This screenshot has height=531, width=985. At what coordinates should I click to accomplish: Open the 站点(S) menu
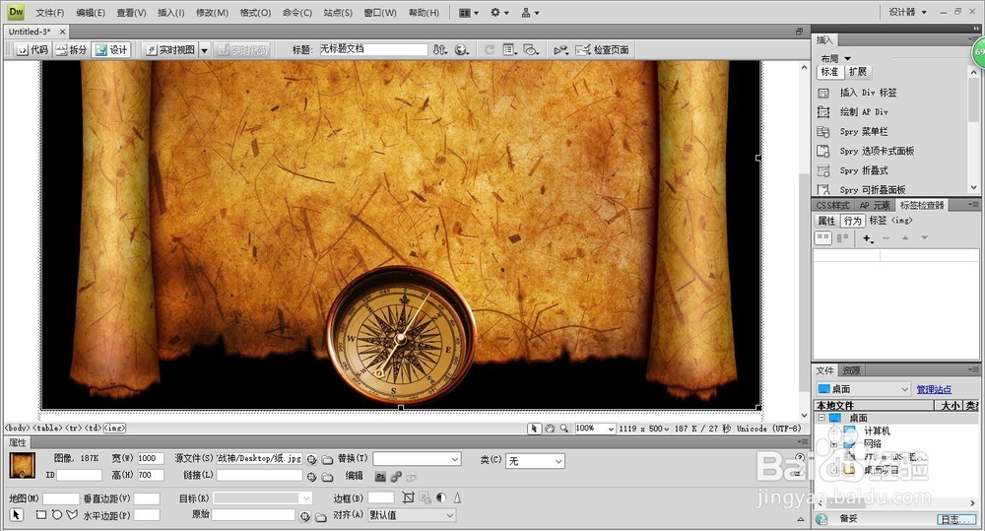coord(338,13)
